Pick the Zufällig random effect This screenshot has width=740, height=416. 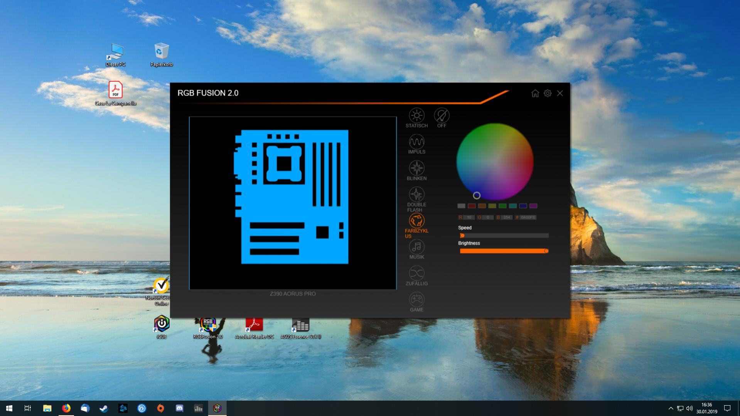coord(416,276)
